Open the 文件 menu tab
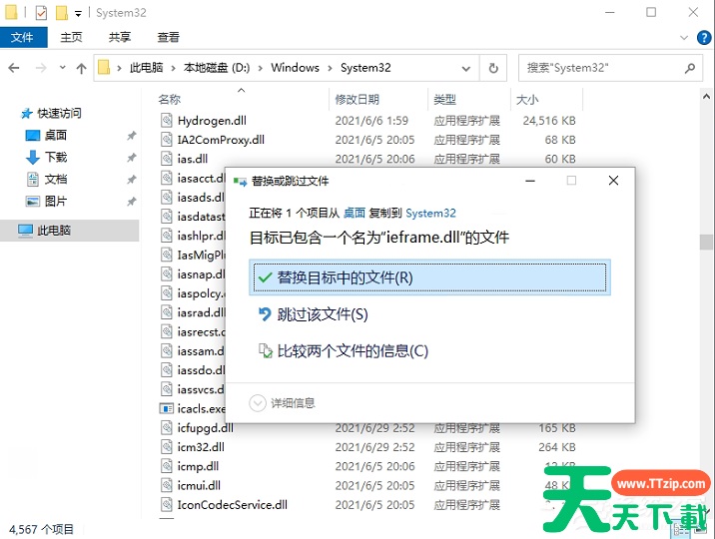The height and width of the screenshot is (539, 715). 22,37
